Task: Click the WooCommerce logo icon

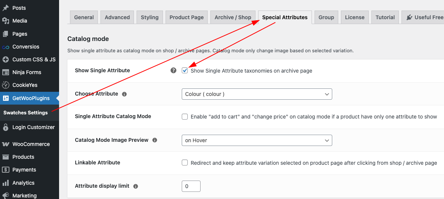Action: tap(5, 144)
